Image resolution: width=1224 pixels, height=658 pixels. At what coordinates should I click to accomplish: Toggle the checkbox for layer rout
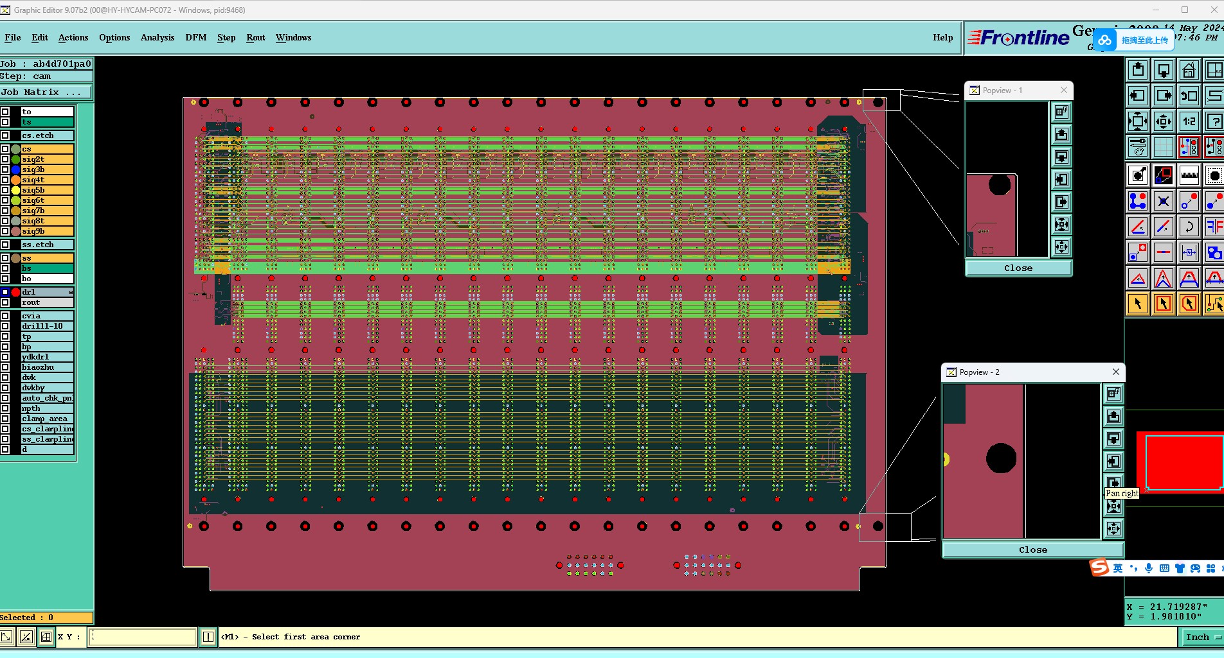5,302
